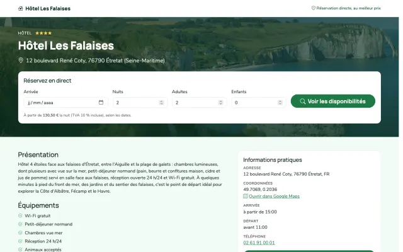The image size is (403, 252).
Task: Click the Adultes number field
Action: [x=199, y=102]
